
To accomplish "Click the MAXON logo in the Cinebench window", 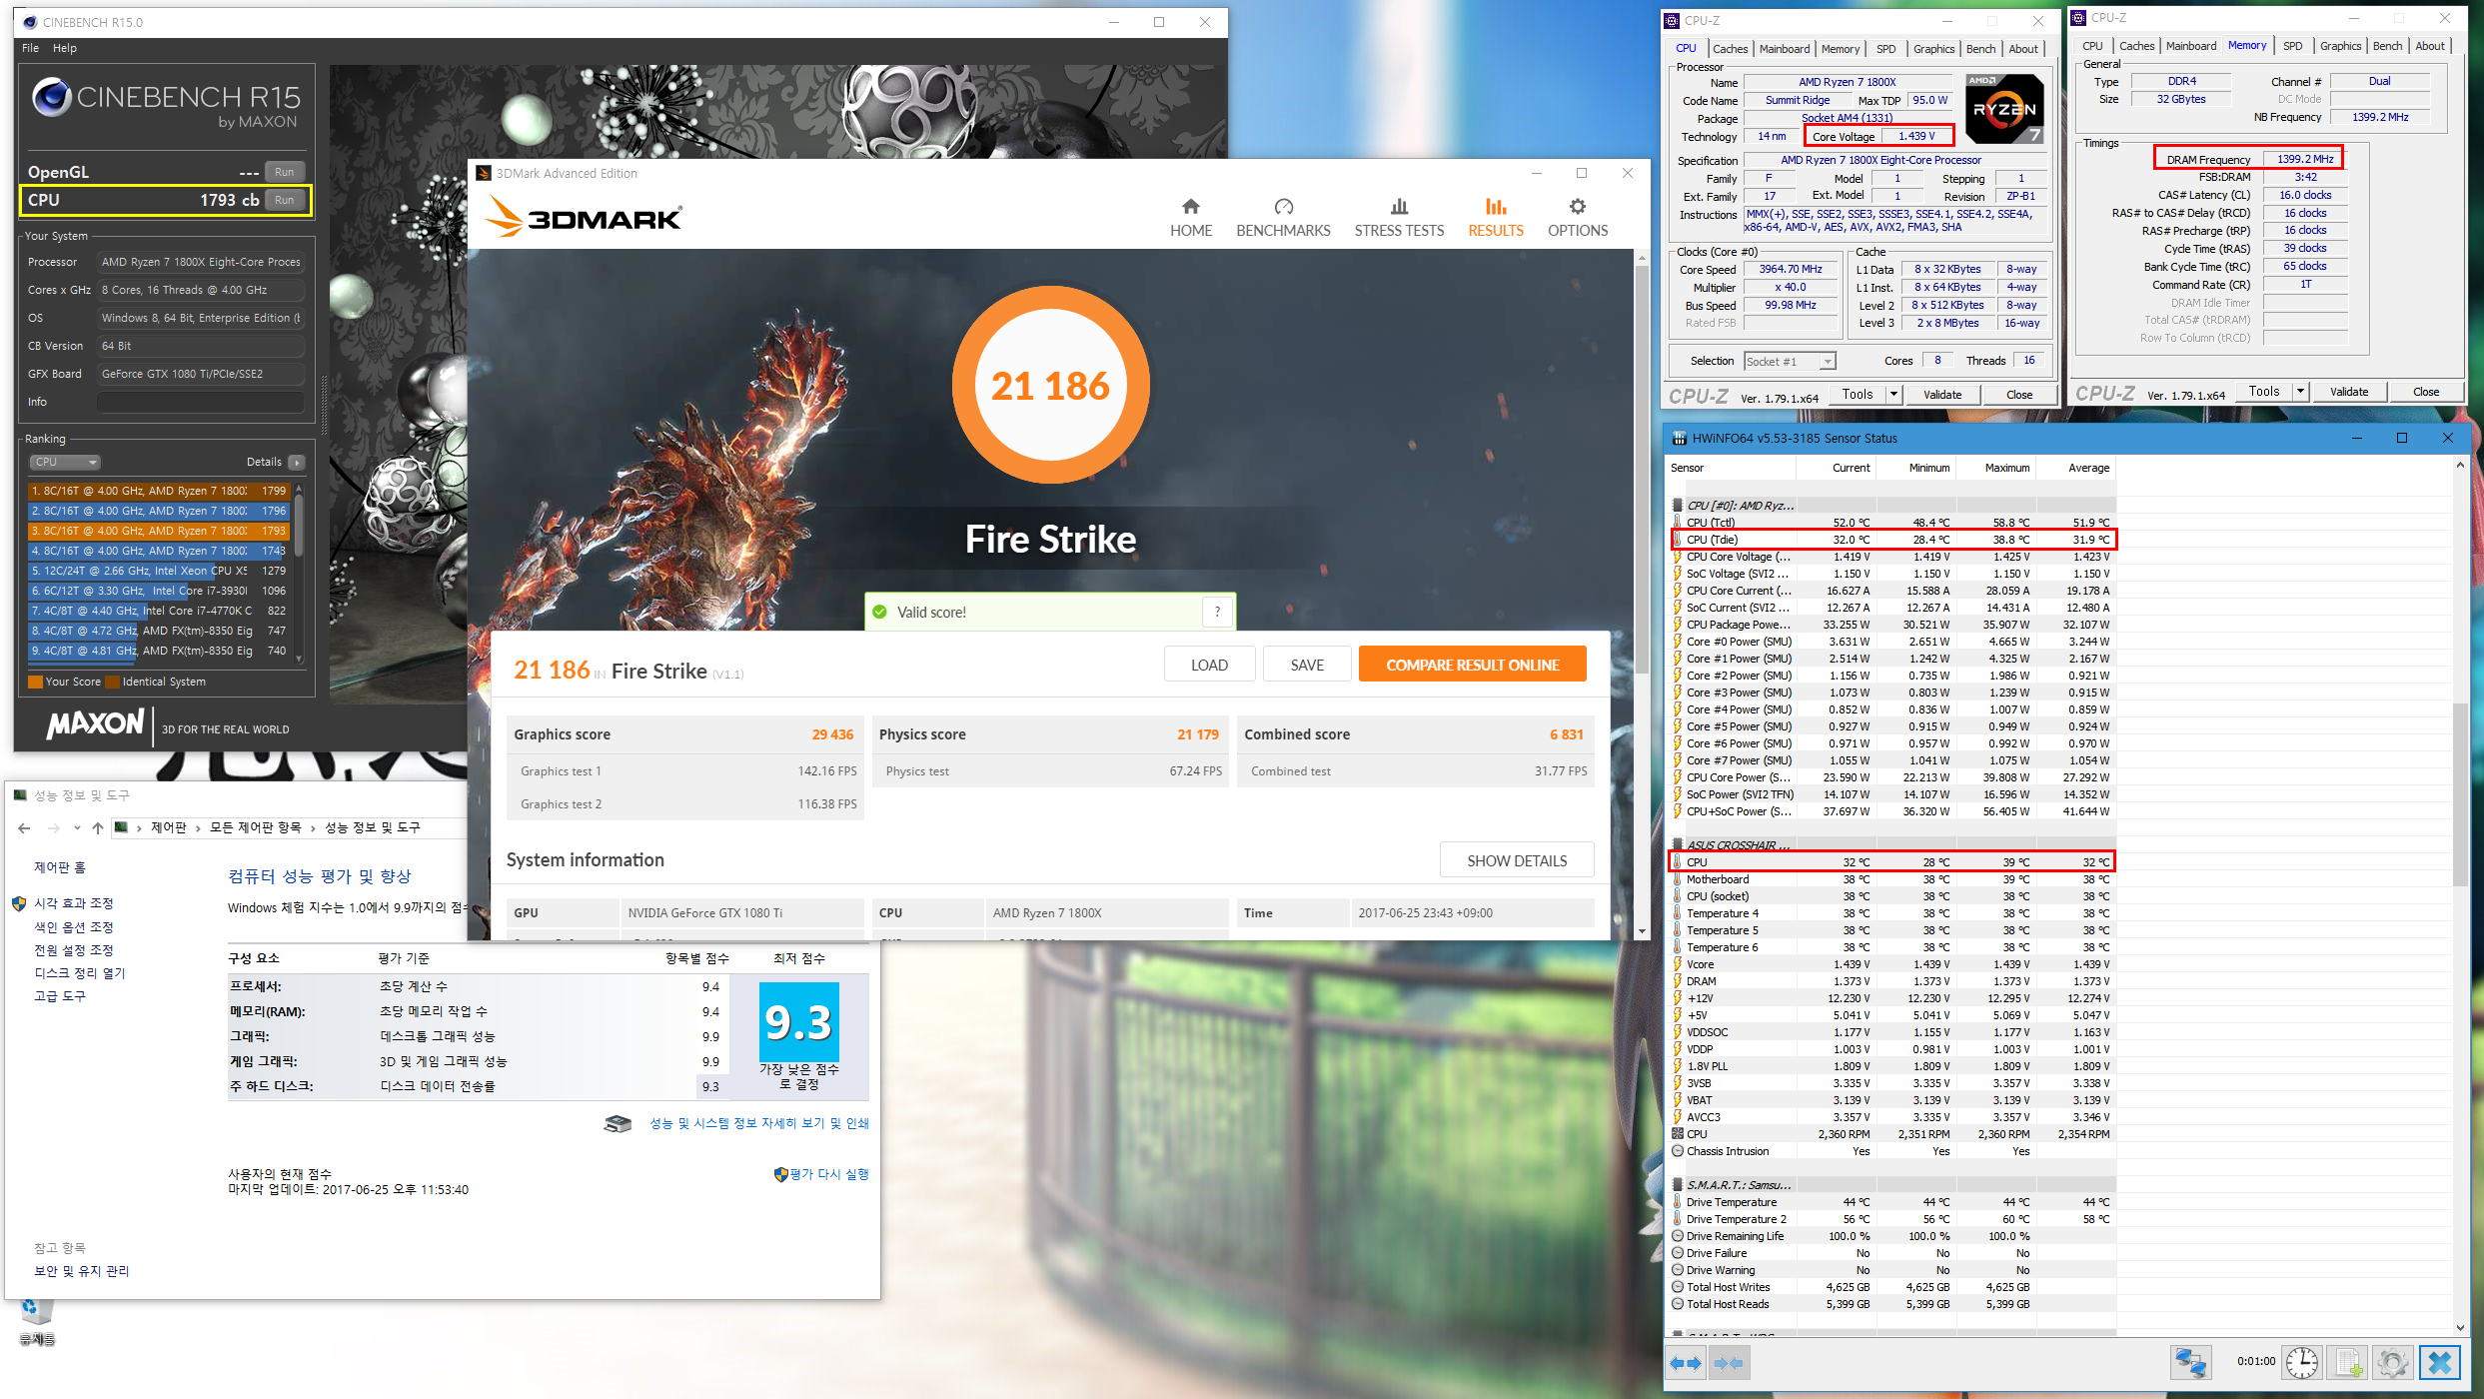I will click(96, 723).
